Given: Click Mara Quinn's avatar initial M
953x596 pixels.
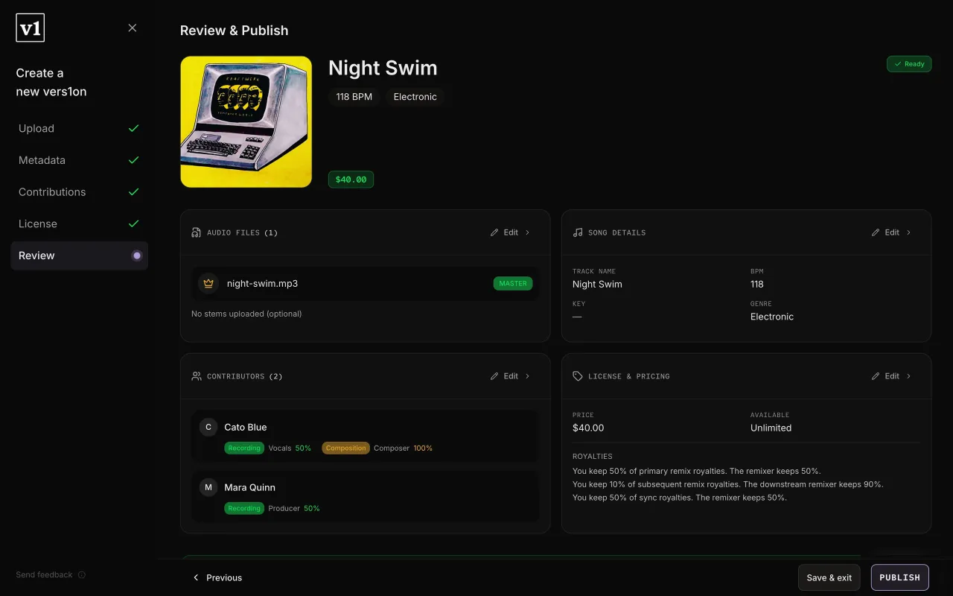Looking at the screenshot, I should [x=208, y=487].
